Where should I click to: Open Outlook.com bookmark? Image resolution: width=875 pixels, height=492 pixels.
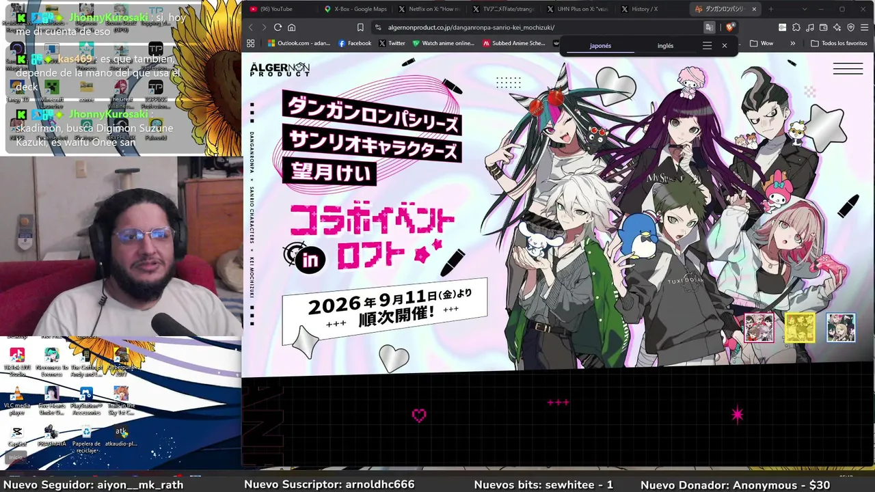(x=299, y=43)
